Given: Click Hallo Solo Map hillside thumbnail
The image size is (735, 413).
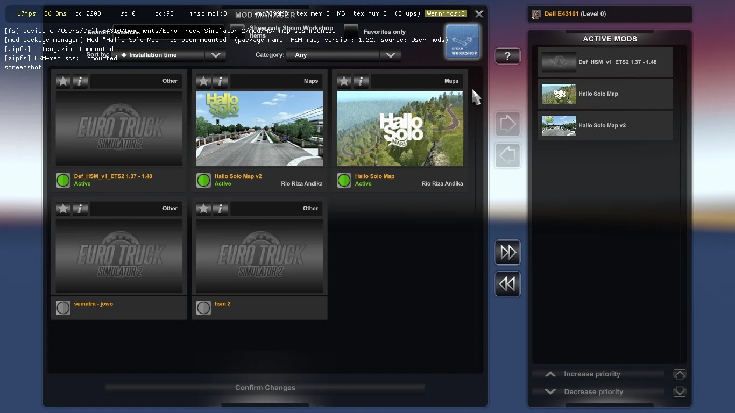Looking at the screenshot, I should [x=400, y=129].
